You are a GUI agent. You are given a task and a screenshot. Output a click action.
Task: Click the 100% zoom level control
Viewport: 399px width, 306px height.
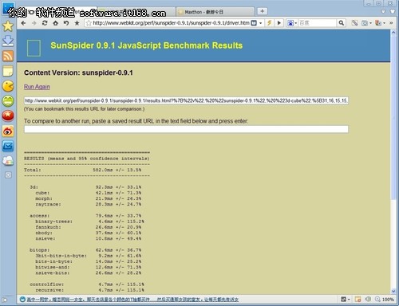(385, 300)
